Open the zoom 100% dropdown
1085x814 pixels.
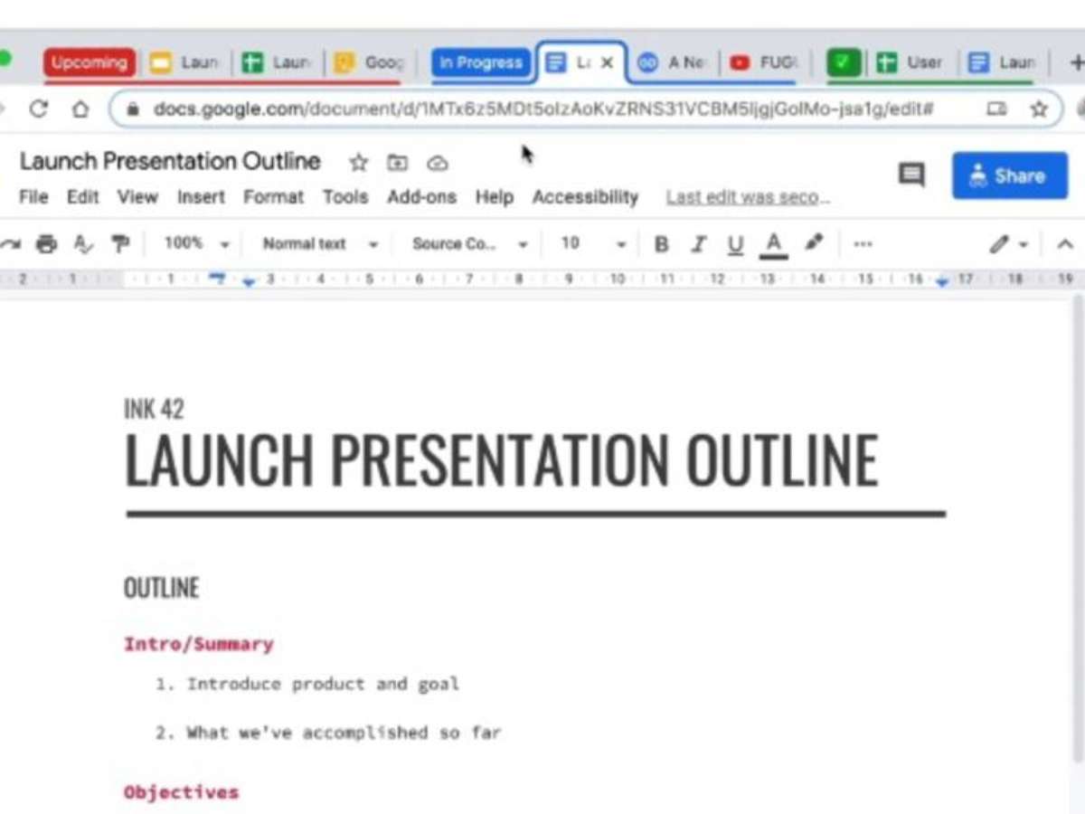(196, 244)
